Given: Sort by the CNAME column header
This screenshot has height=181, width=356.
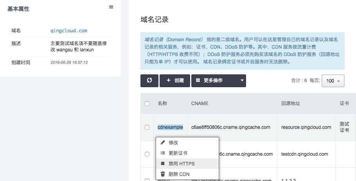Looking at the screenshot, I should [200, 104].
